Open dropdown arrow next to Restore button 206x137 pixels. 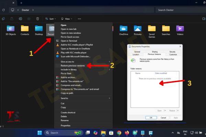[x=178, y=111]
